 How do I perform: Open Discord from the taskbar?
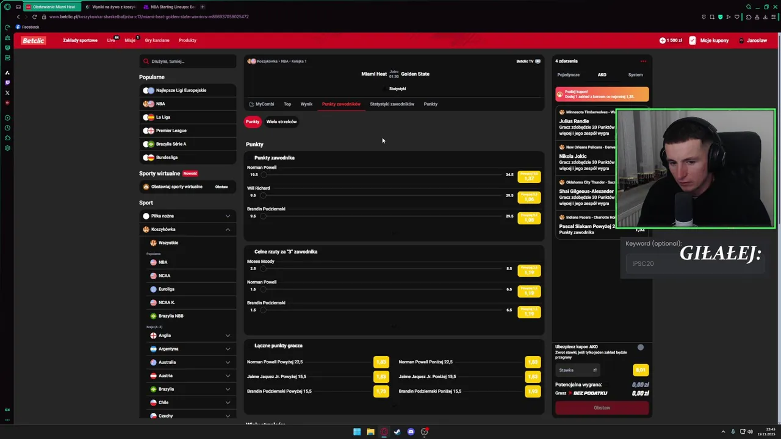click(411, 432)
